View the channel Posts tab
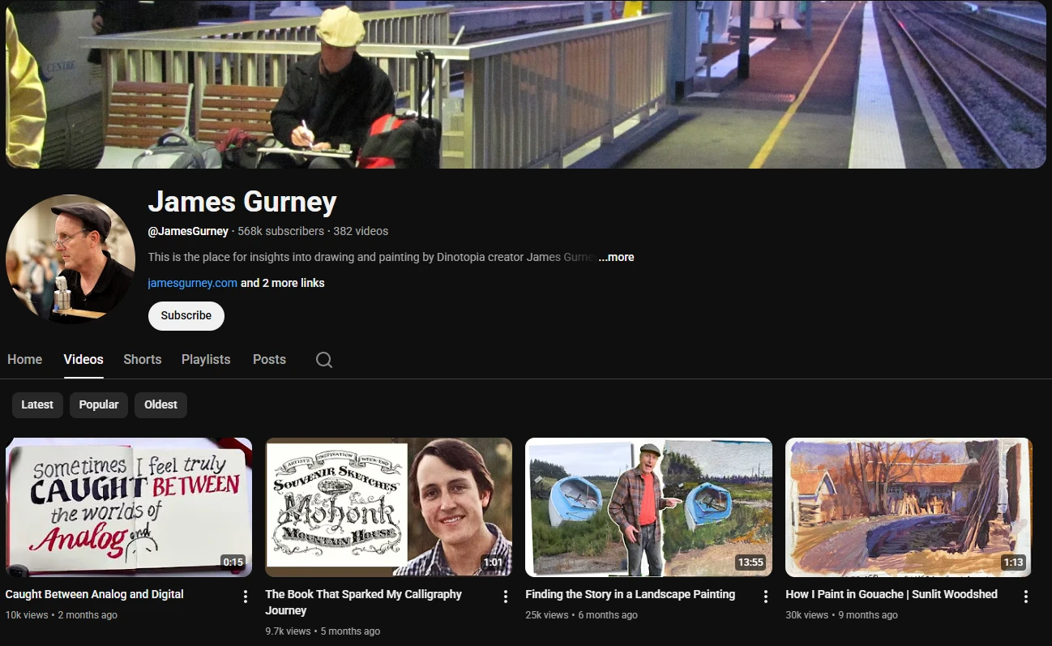1052x646 pixels. pos(269,359)
